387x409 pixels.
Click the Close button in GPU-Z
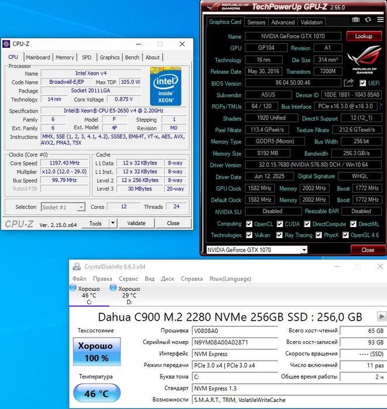click(x=368, y=250)
